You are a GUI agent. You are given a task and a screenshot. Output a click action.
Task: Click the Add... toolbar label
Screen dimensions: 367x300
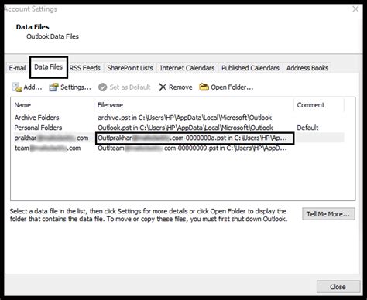(x=33, y=87)
